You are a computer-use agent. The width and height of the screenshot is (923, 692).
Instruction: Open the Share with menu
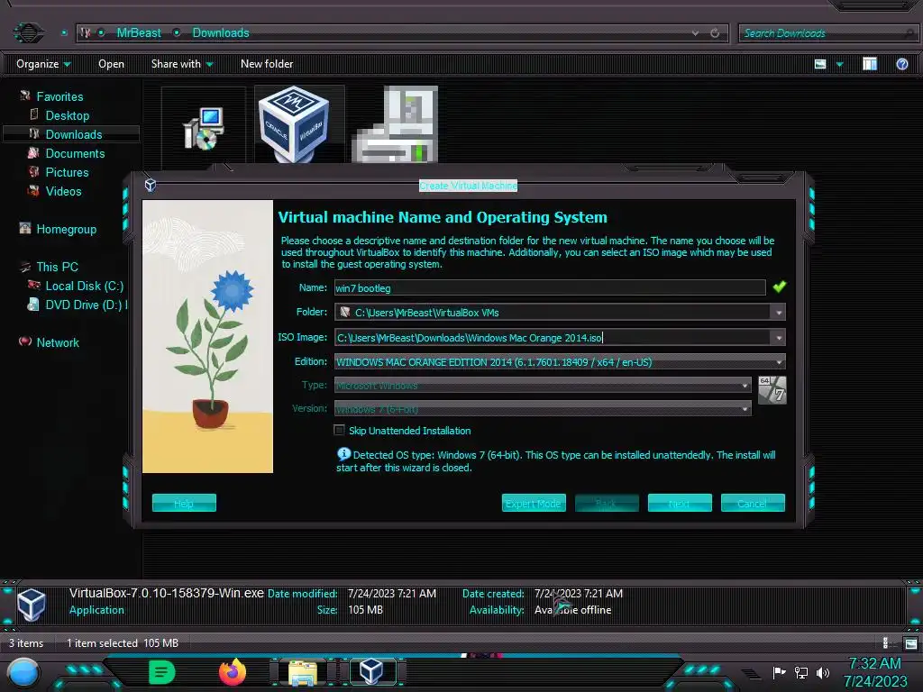181,64
